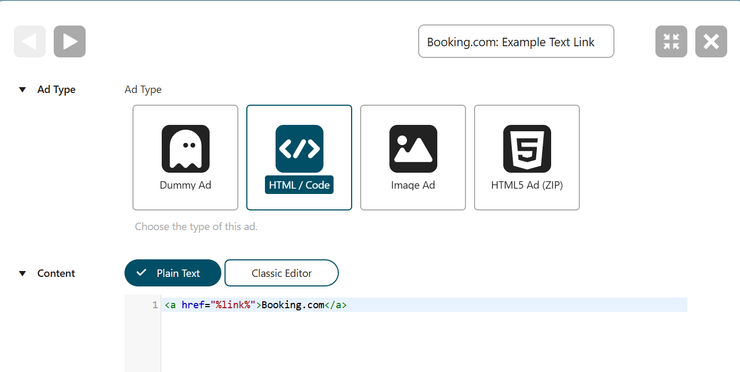This screenshot has width=740, height=372.
Task: Go to the previous ad arrow button
Action: click(30, 41)
